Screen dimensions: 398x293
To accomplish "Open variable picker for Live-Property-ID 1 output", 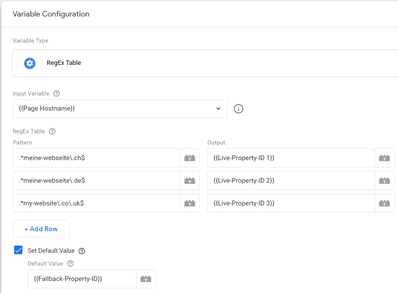I will click(384, 158).
